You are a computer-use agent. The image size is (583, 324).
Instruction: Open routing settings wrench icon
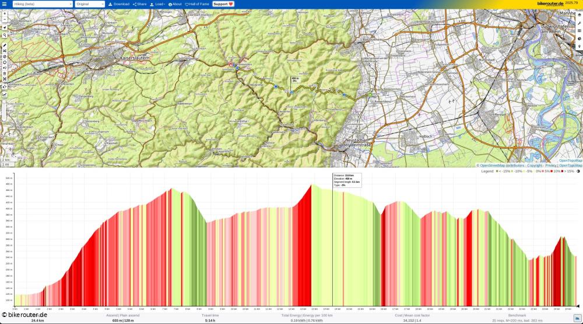coord(579,23)
